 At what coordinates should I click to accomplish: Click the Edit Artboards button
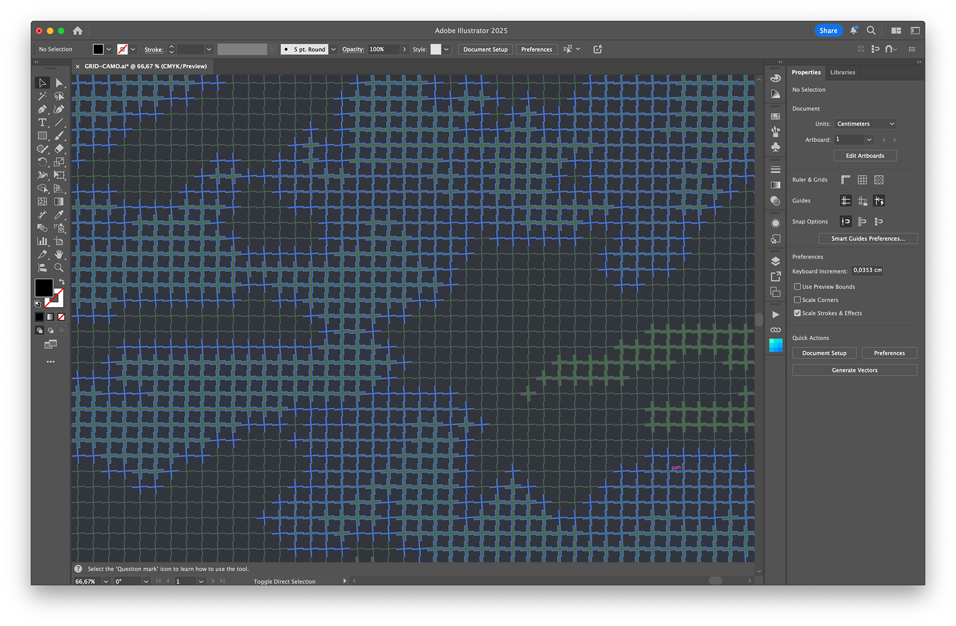coord(865,156)
